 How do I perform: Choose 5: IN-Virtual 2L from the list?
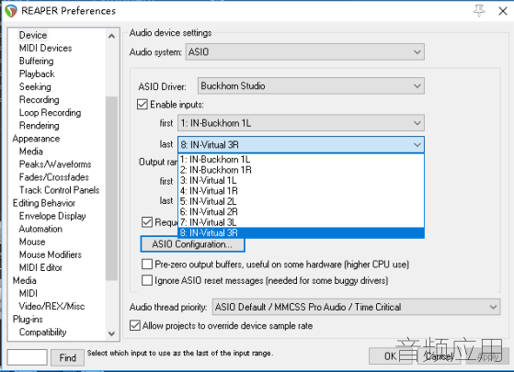[301, 201]
